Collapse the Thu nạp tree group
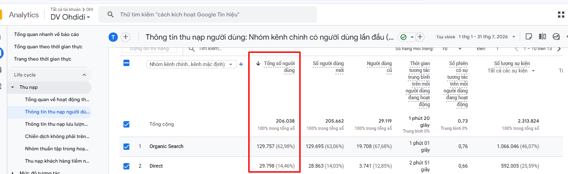Viewport: 568px width, 174px height. [x=13, y=87]
